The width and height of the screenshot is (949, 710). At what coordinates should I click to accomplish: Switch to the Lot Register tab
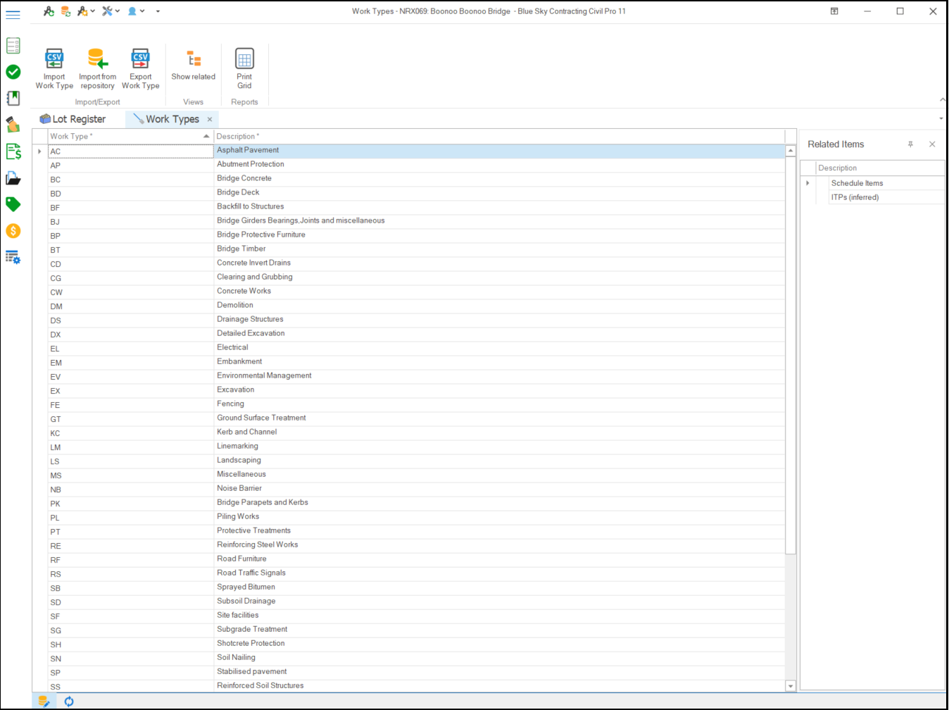pos(73,120)
